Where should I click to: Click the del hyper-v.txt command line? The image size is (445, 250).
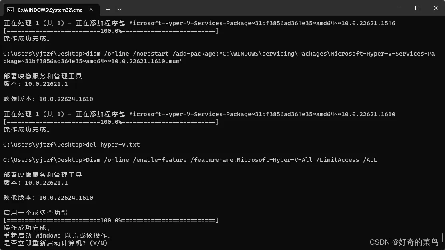coord(72,145)
